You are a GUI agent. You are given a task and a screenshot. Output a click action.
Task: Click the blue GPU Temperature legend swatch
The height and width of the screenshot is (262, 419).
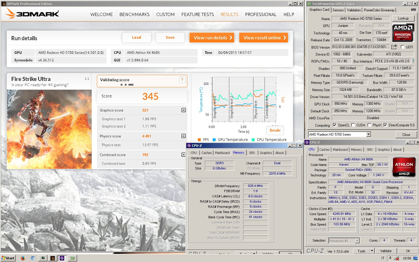tap(214, 140)
